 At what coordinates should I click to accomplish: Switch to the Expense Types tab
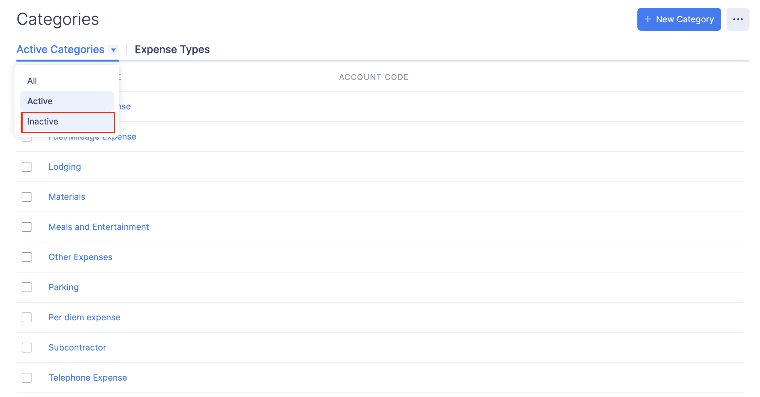tap(172, 49)
